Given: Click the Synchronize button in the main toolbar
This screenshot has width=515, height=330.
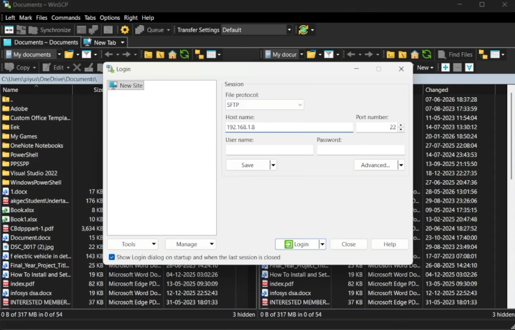Looking at the screenshot, I should tap(50, 30).
